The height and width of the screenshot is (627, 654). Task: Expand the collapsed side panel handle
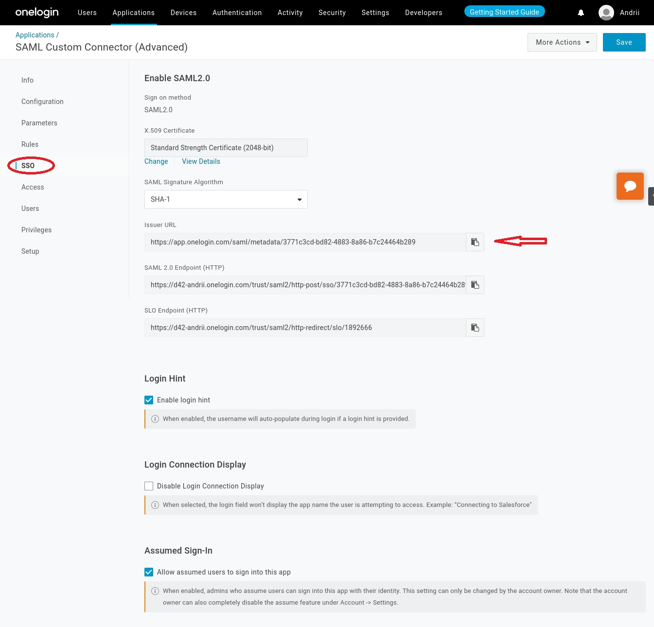(651, 196)
